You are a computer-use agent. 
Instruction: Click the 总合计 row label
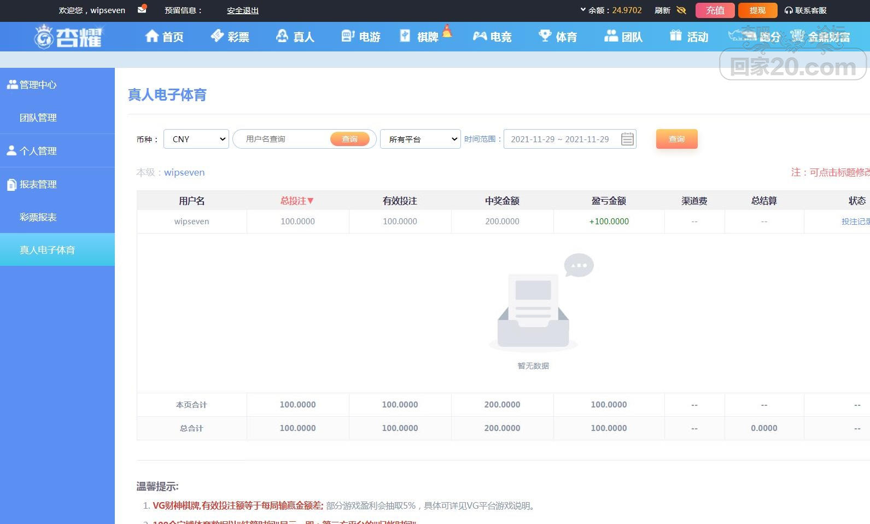pos(191,428)
